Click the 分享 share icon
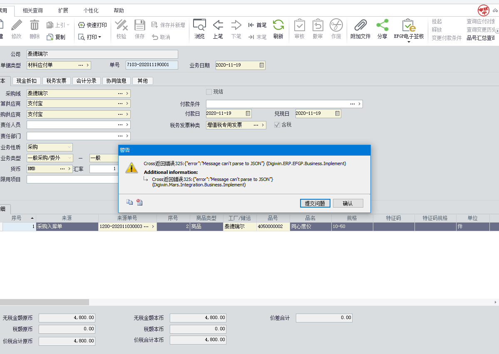 [382, 25]
